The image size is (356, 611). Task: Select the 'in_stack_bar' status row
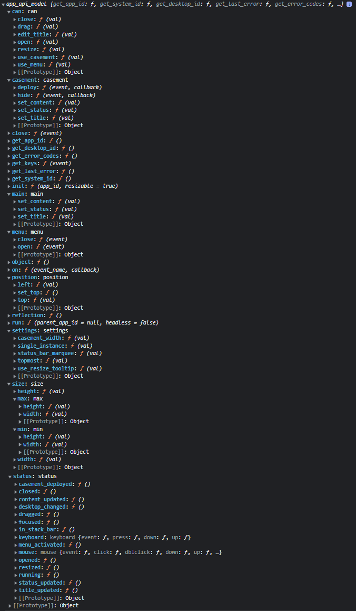click(44, 530)
